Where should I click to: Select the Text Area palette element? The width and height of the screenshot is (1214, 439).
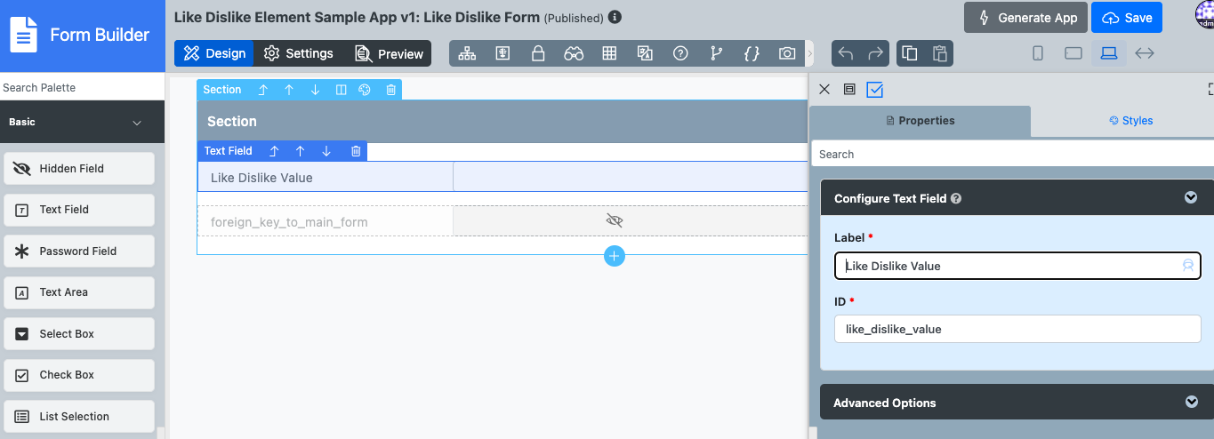coord(79,292)
